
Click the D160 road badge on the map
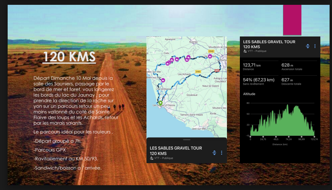[198, 71]
